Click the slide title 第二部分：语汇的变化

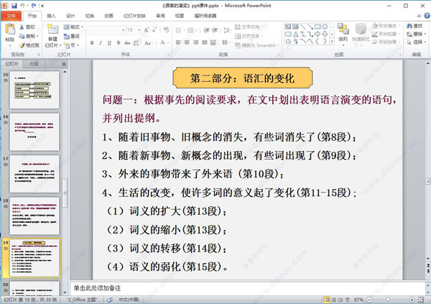point(243,78)
